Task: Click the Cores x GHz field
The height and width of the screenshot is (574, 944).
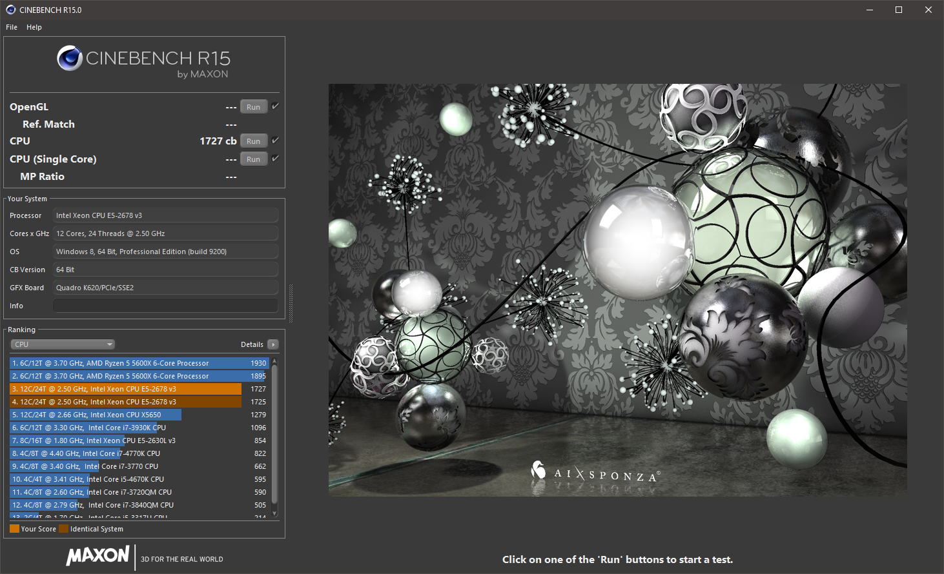Action: (165, 233)
